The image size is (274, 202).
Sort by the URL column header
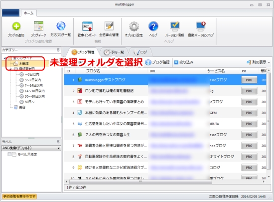(x=176, y=71)
